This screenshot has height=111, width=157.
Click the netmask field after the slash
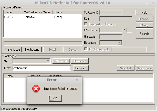tap(129, 30)
